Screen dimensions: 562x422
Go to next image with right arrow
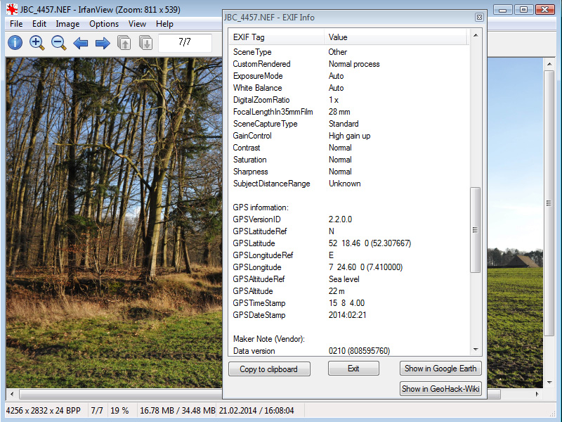point(103,44)
